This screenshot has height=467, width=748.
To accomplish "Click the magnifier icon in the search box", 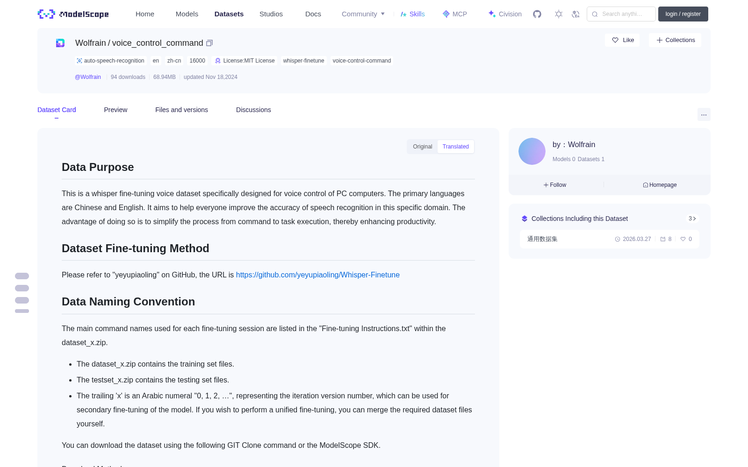I will point(595,14).
